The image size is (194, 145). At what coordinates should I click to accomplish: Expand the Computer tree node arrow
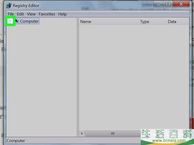[10, 21]
